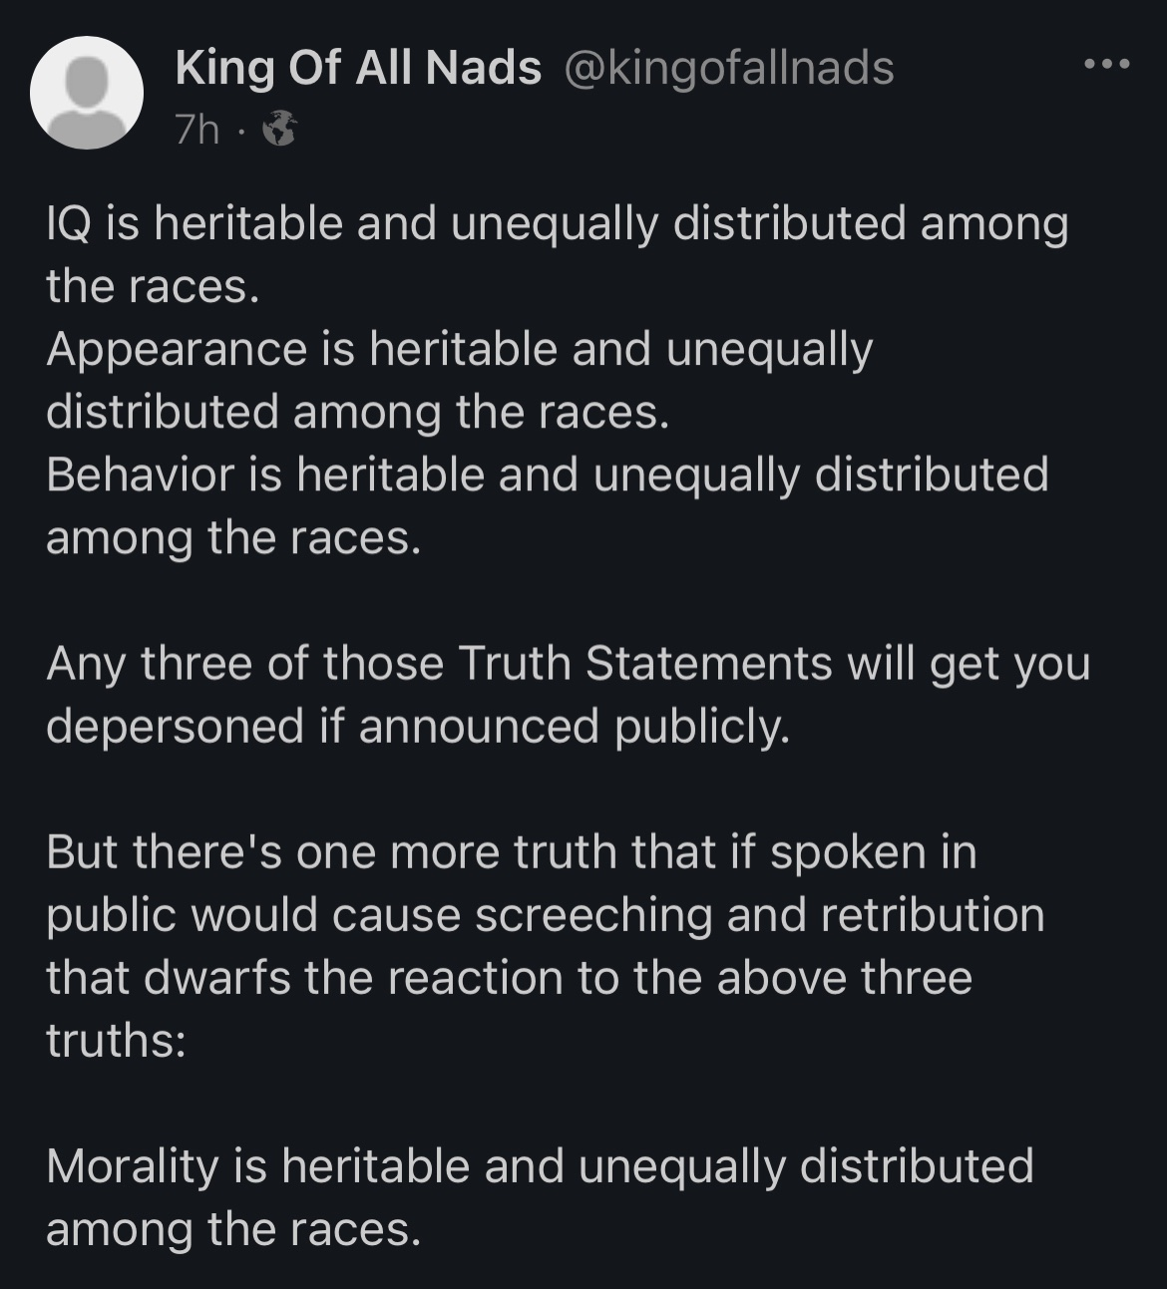Click the default gray profile avatar
Screen dimensions: 1167x1289
(87, 93)
